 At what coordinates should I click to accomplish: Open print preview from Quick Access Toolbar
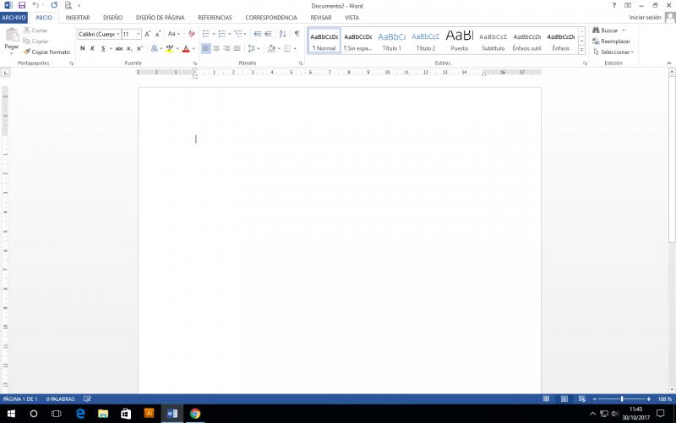[x=68, y=5]
